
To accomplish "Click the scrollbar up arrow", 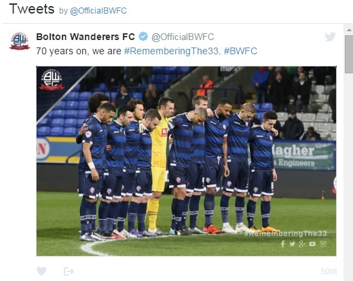I will pyautogui.click(x=349, y=30).
